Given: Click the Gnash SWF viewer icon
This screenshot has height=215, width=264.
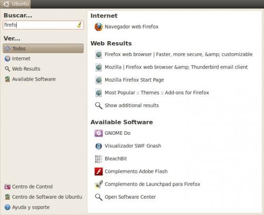Looking at the screenshot, I should (x=99, y=146).
